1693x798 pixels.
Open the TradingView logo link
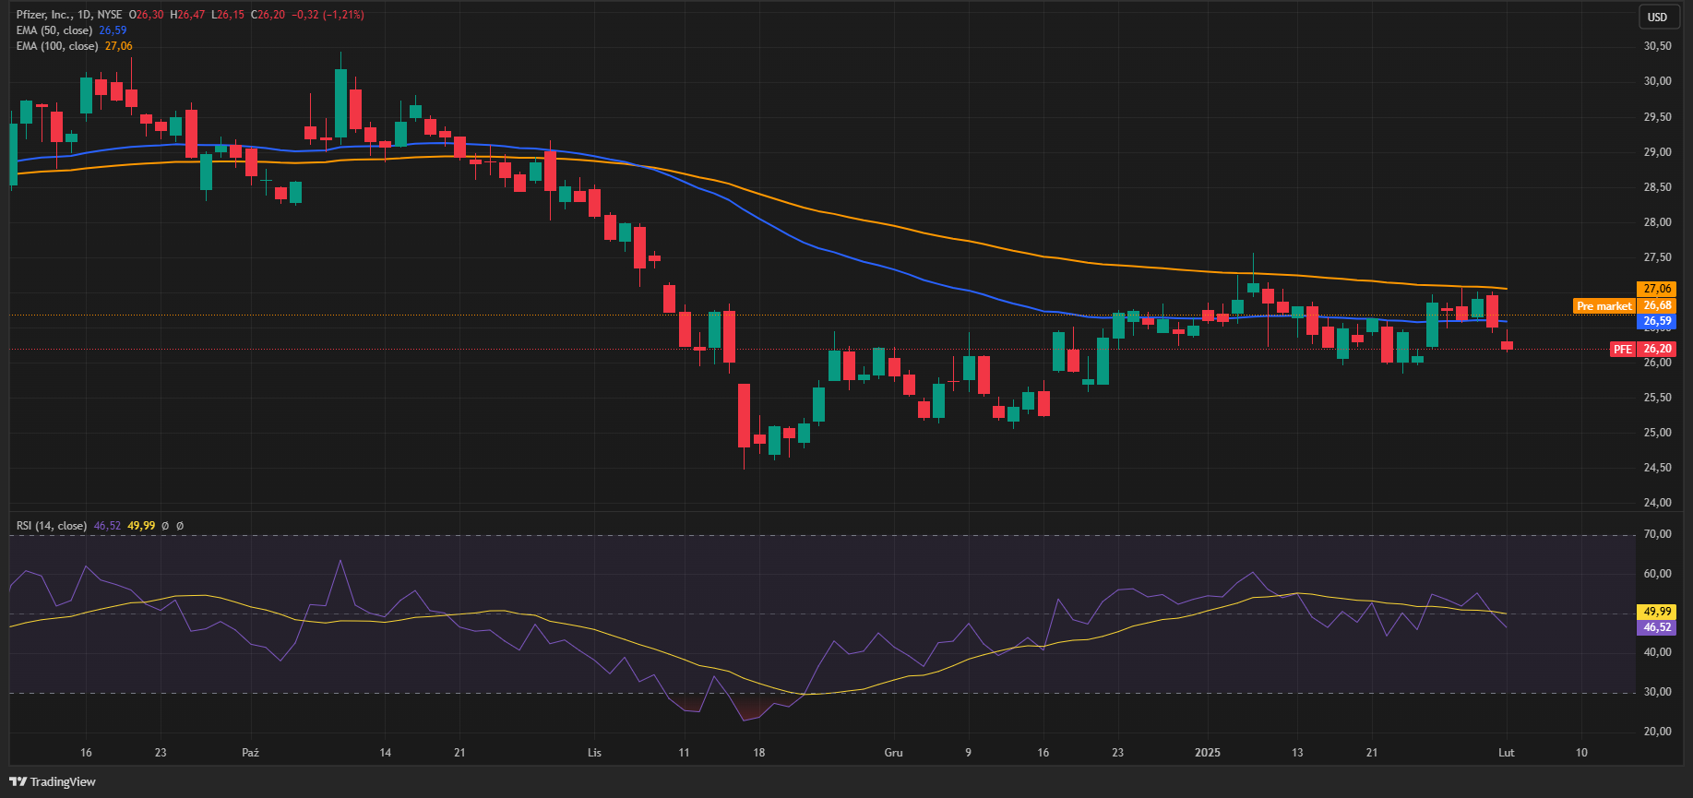(x=53, y=781)
